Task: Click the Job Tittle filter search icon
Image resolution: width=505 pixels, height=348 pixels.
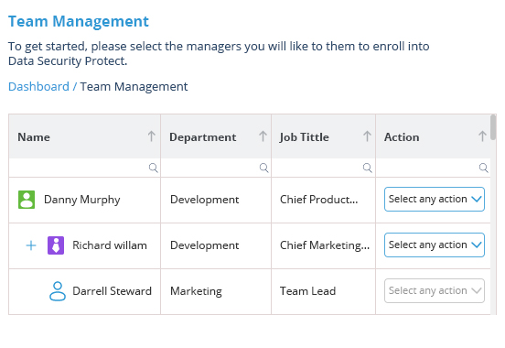Action: coord(368,168)
